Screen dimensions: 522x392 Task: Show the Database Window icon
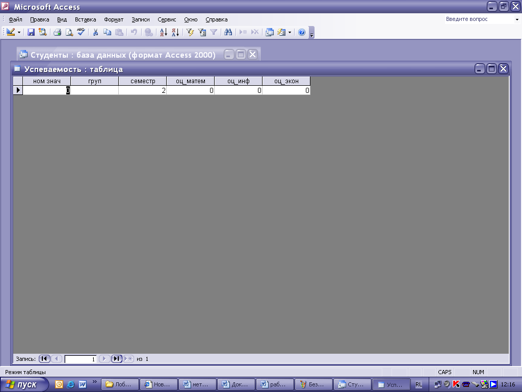[x=270, y=32]
